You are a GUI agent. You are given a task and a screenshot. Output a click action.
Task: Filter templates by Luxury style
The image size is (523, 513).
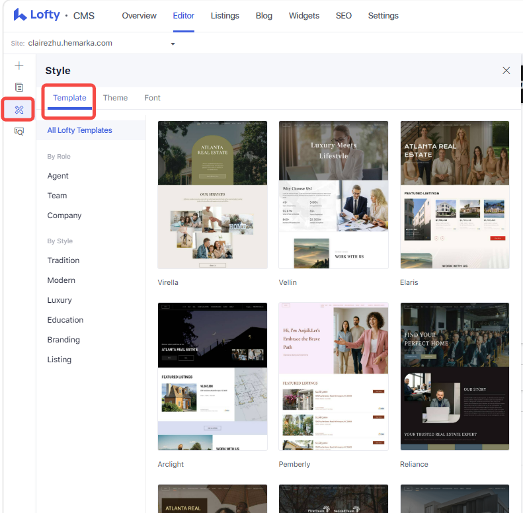pos(60,300)
